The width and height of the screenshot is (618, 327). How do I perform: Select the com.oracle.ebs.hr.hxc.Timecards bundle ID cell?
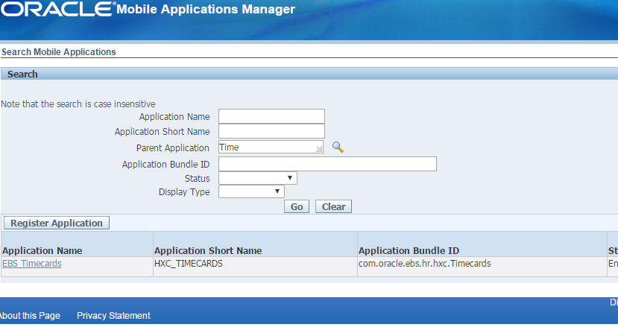(x=424, y=263)
